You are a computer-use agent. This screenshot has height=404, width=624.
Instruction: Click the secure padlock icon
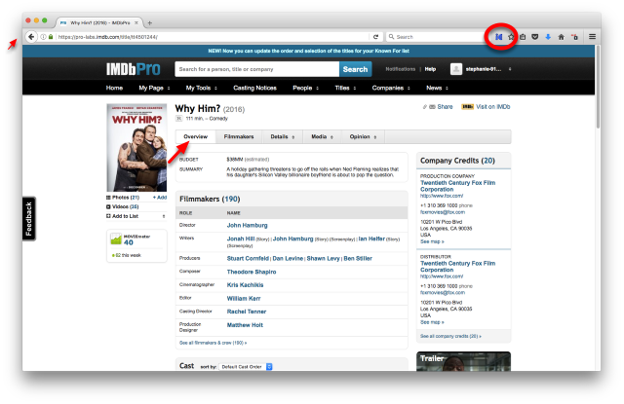51,37
